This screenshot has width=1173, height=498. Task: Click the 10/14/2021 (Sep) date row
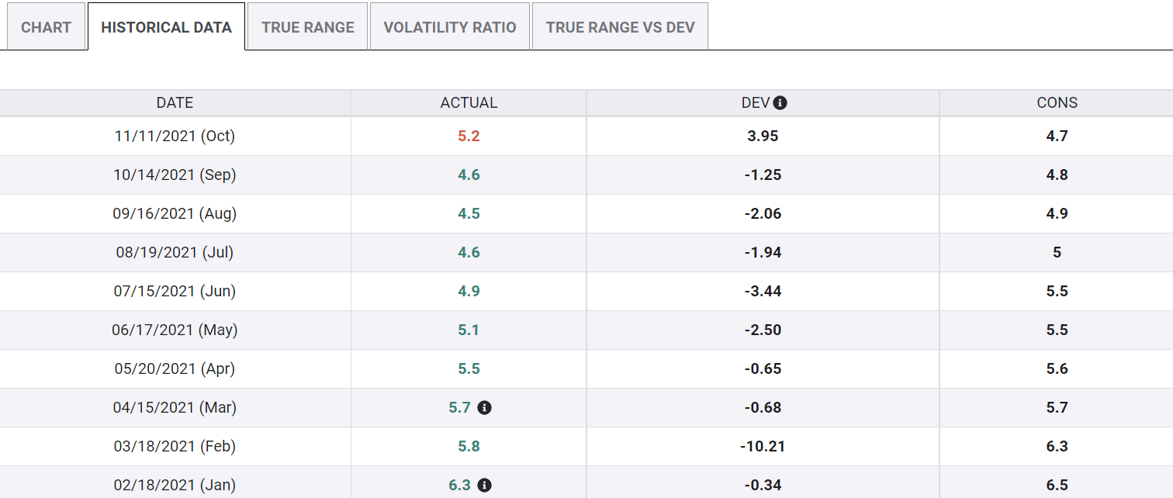175,175
